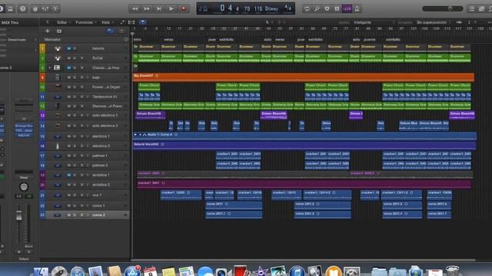Click the estribillo marker near bar 33
Image resolution: width=492 pixels, height=276 pixels.
click(x=226, y=40)
